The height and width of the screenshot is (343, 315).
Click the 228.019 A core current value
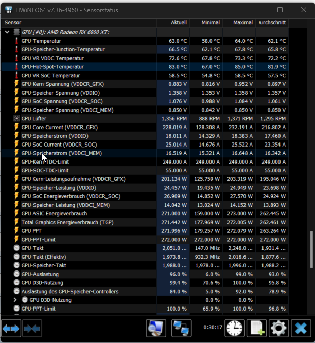[x=174, y=128]
